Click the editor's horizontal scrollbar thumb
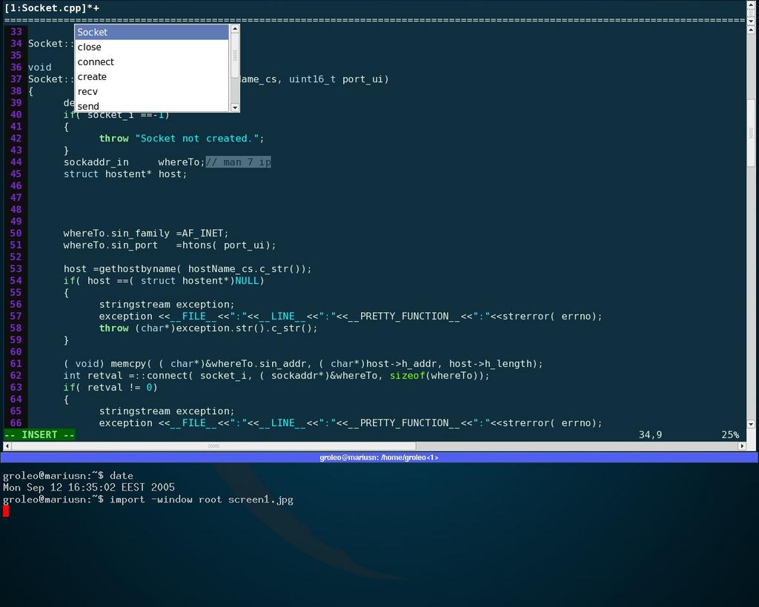Image resolution: width=759 pixels, height=607 pixels. tap(213, 446)
